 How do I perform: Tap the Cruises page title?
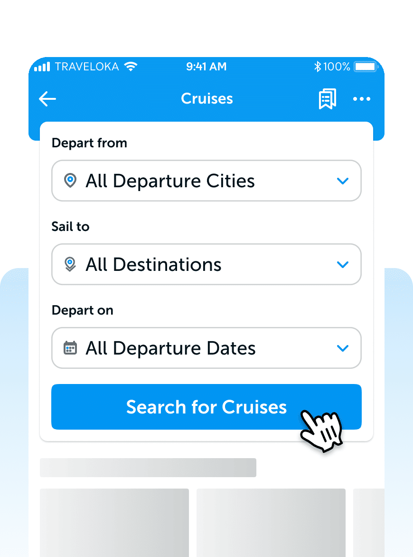click(207, 98)
